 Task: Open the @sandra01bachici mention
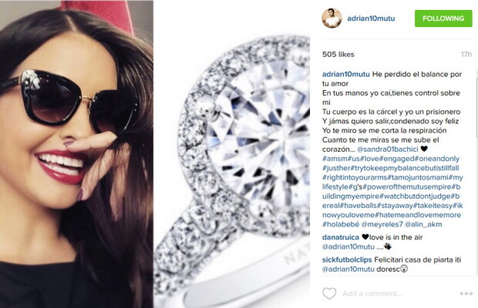pyautogui.click(x=387, y=149)
